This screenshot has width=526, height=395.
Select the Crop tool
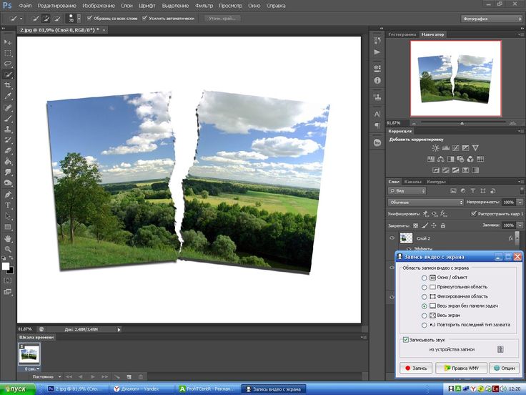[8, 84]
